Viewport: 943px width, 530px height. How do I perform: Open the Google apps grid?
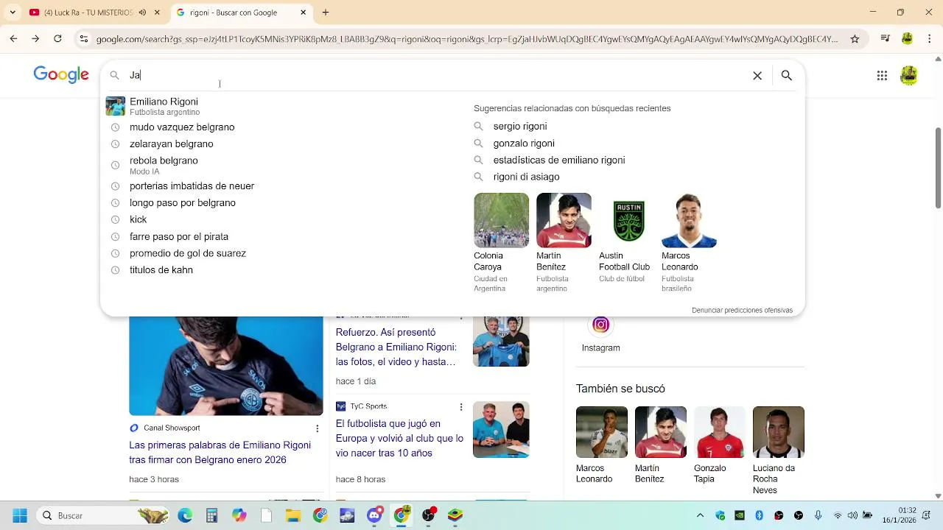tap(882, 75)
